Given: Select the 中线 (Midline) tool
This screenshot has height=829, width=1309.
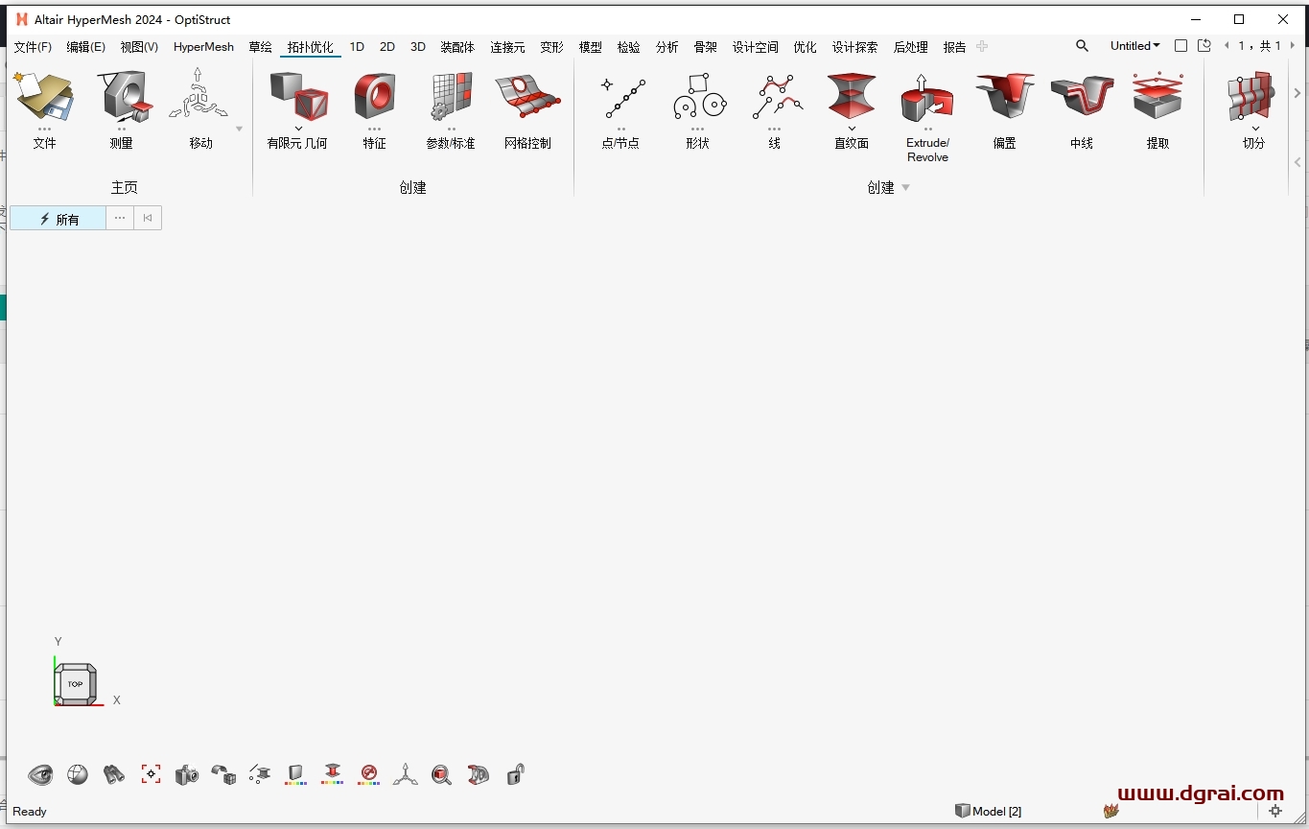Looking at the screenshot, I should coord(1081,97).
